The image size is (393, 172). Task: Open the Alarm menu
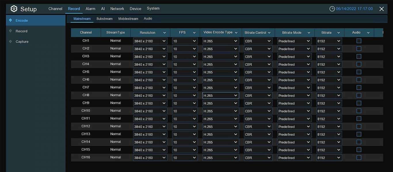pyautogui.click(x=90, y=9)
